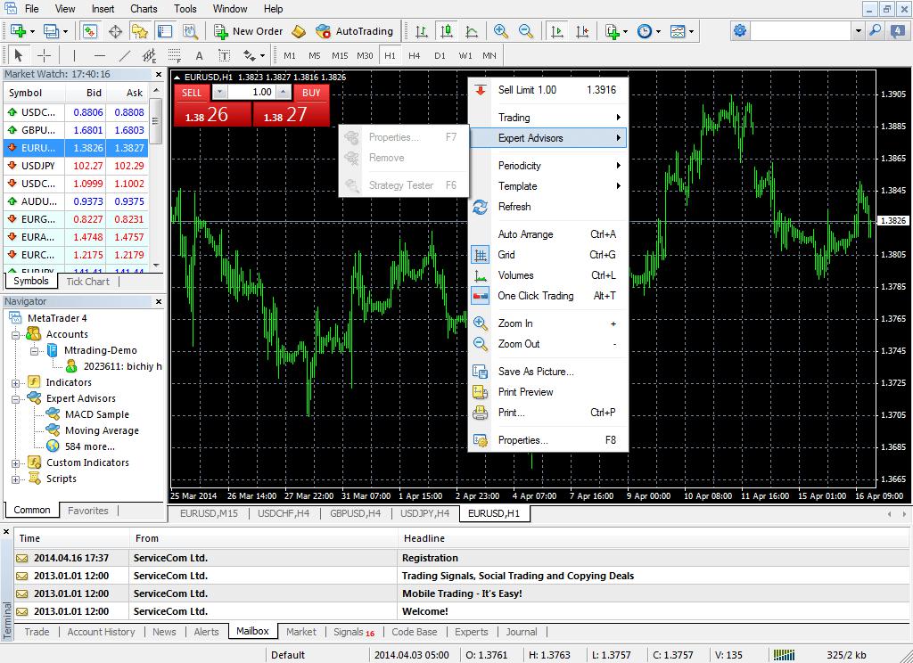The height and width of the screenshot is (663, 913).
Task: Expand the Scripts tree node
Action: (x=16, y=479)
